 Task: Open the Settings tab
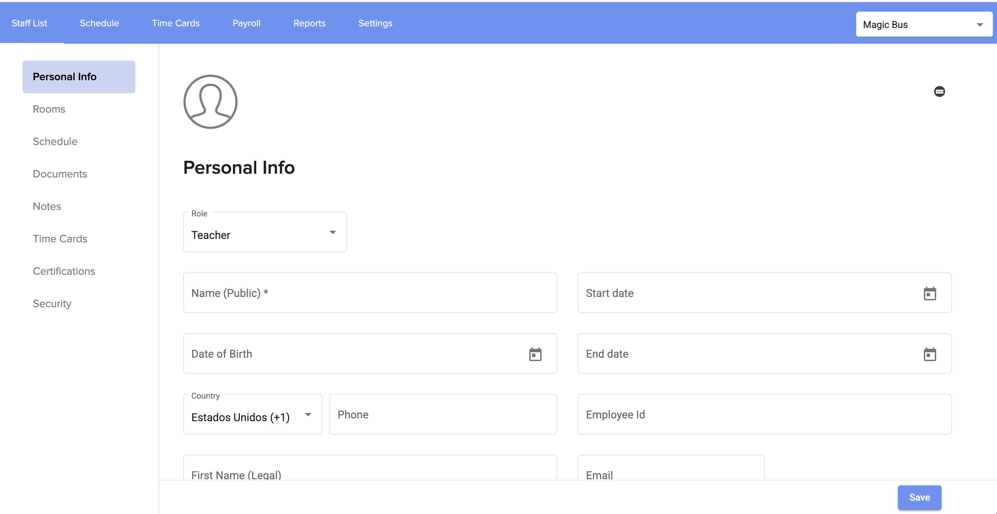coord(375,23)
